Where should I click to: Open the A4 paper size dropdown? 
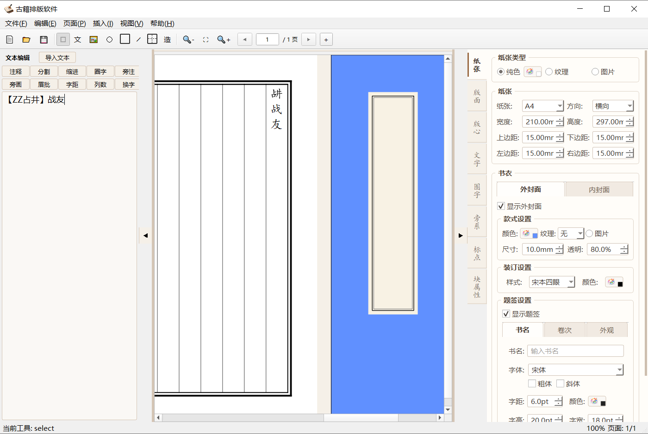(543, 106)
